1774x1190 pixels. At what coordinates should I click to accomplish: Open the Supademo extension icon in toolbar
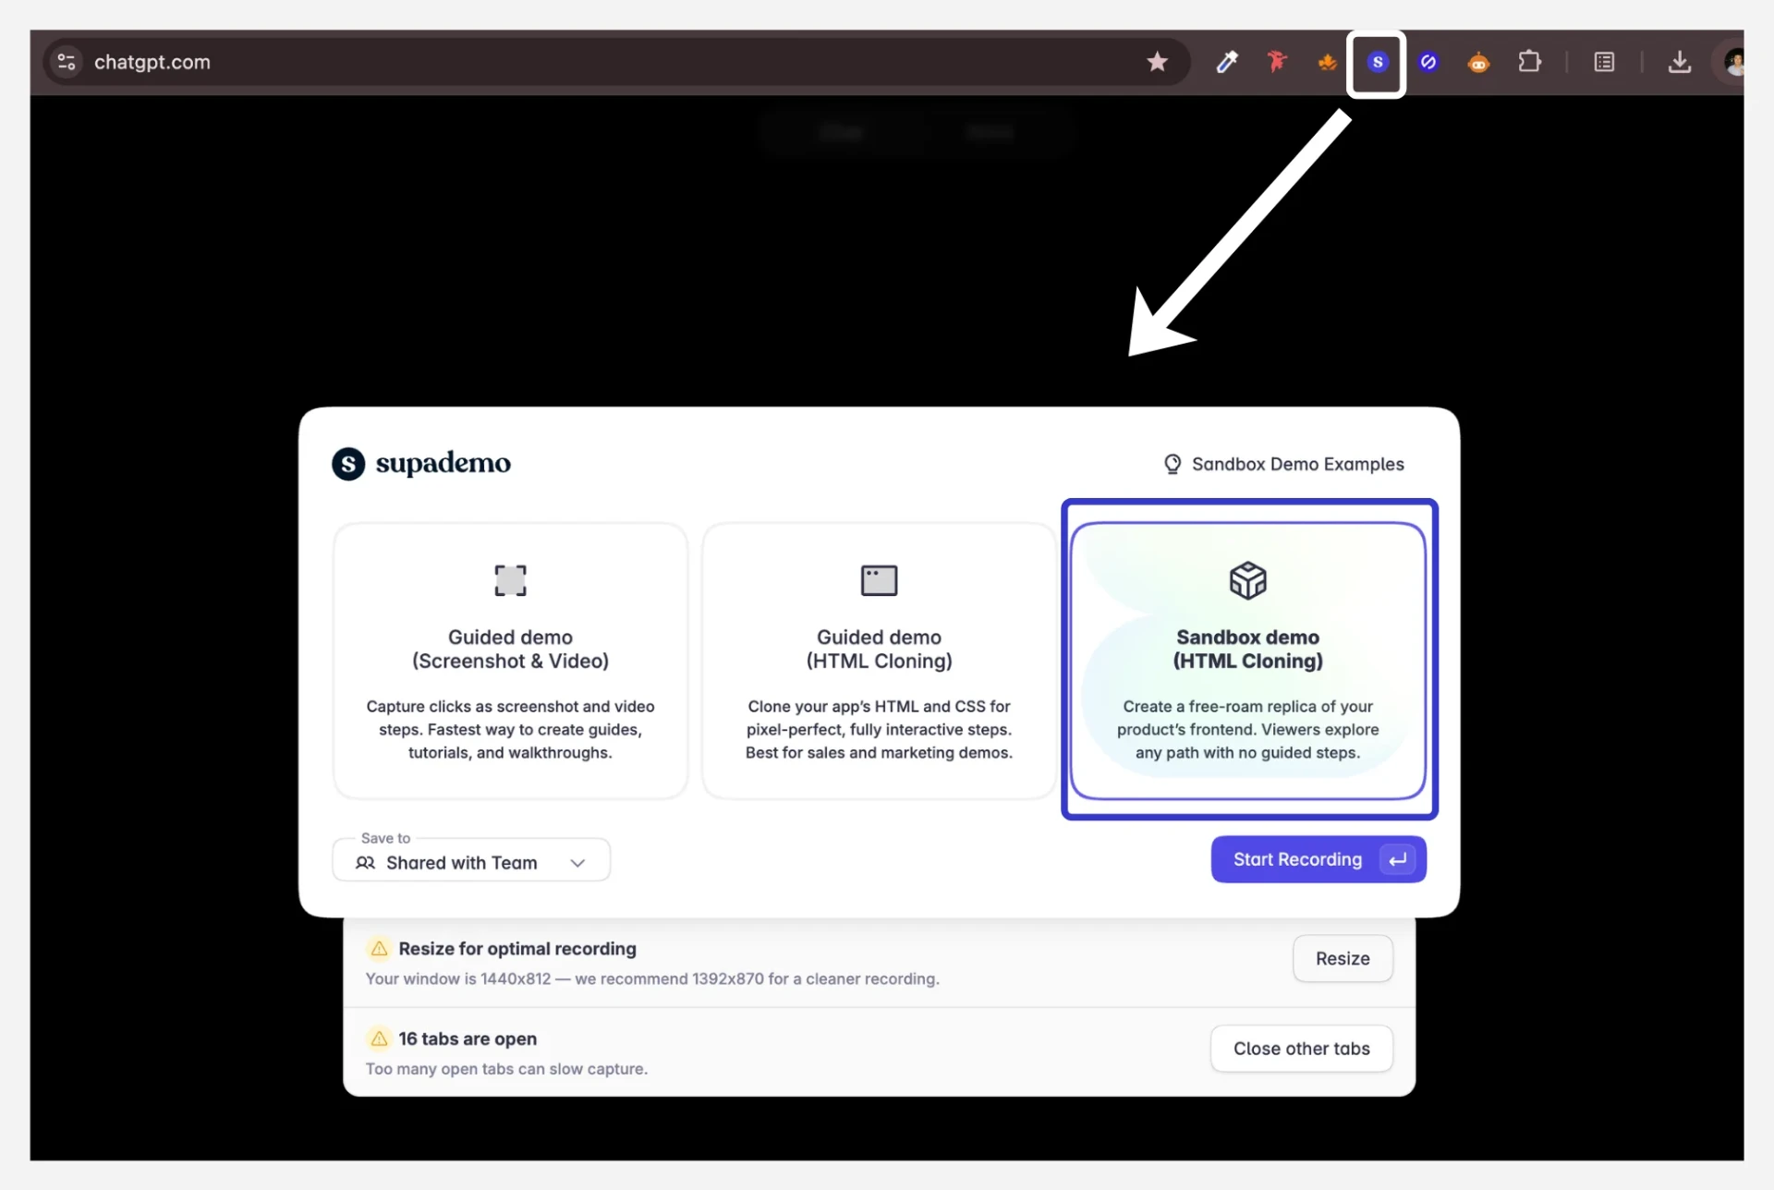tap(1377, 63)
